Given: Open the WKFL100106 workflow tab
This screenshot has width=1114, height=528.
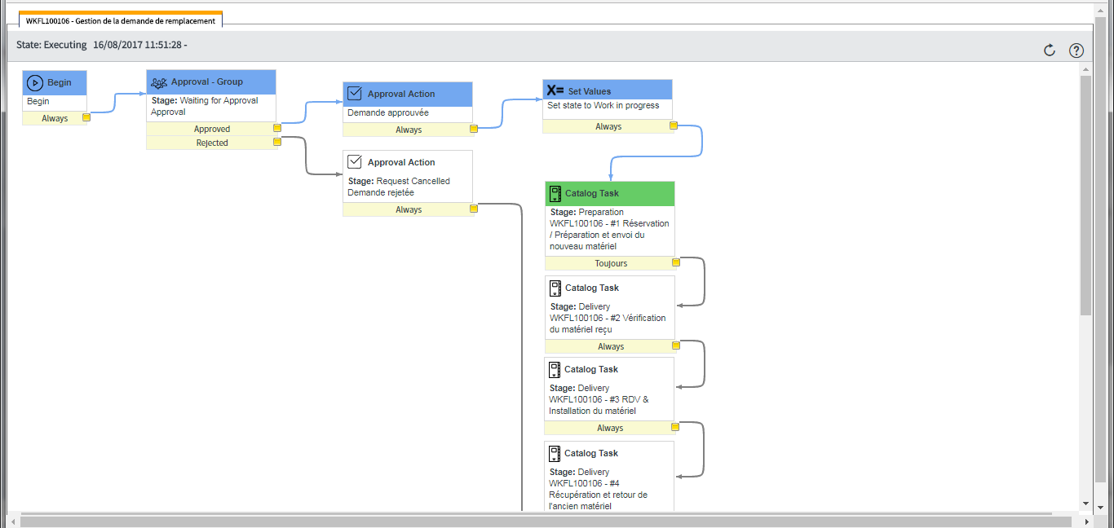Looking at the screenshot, I should click(x=121, y=21).
